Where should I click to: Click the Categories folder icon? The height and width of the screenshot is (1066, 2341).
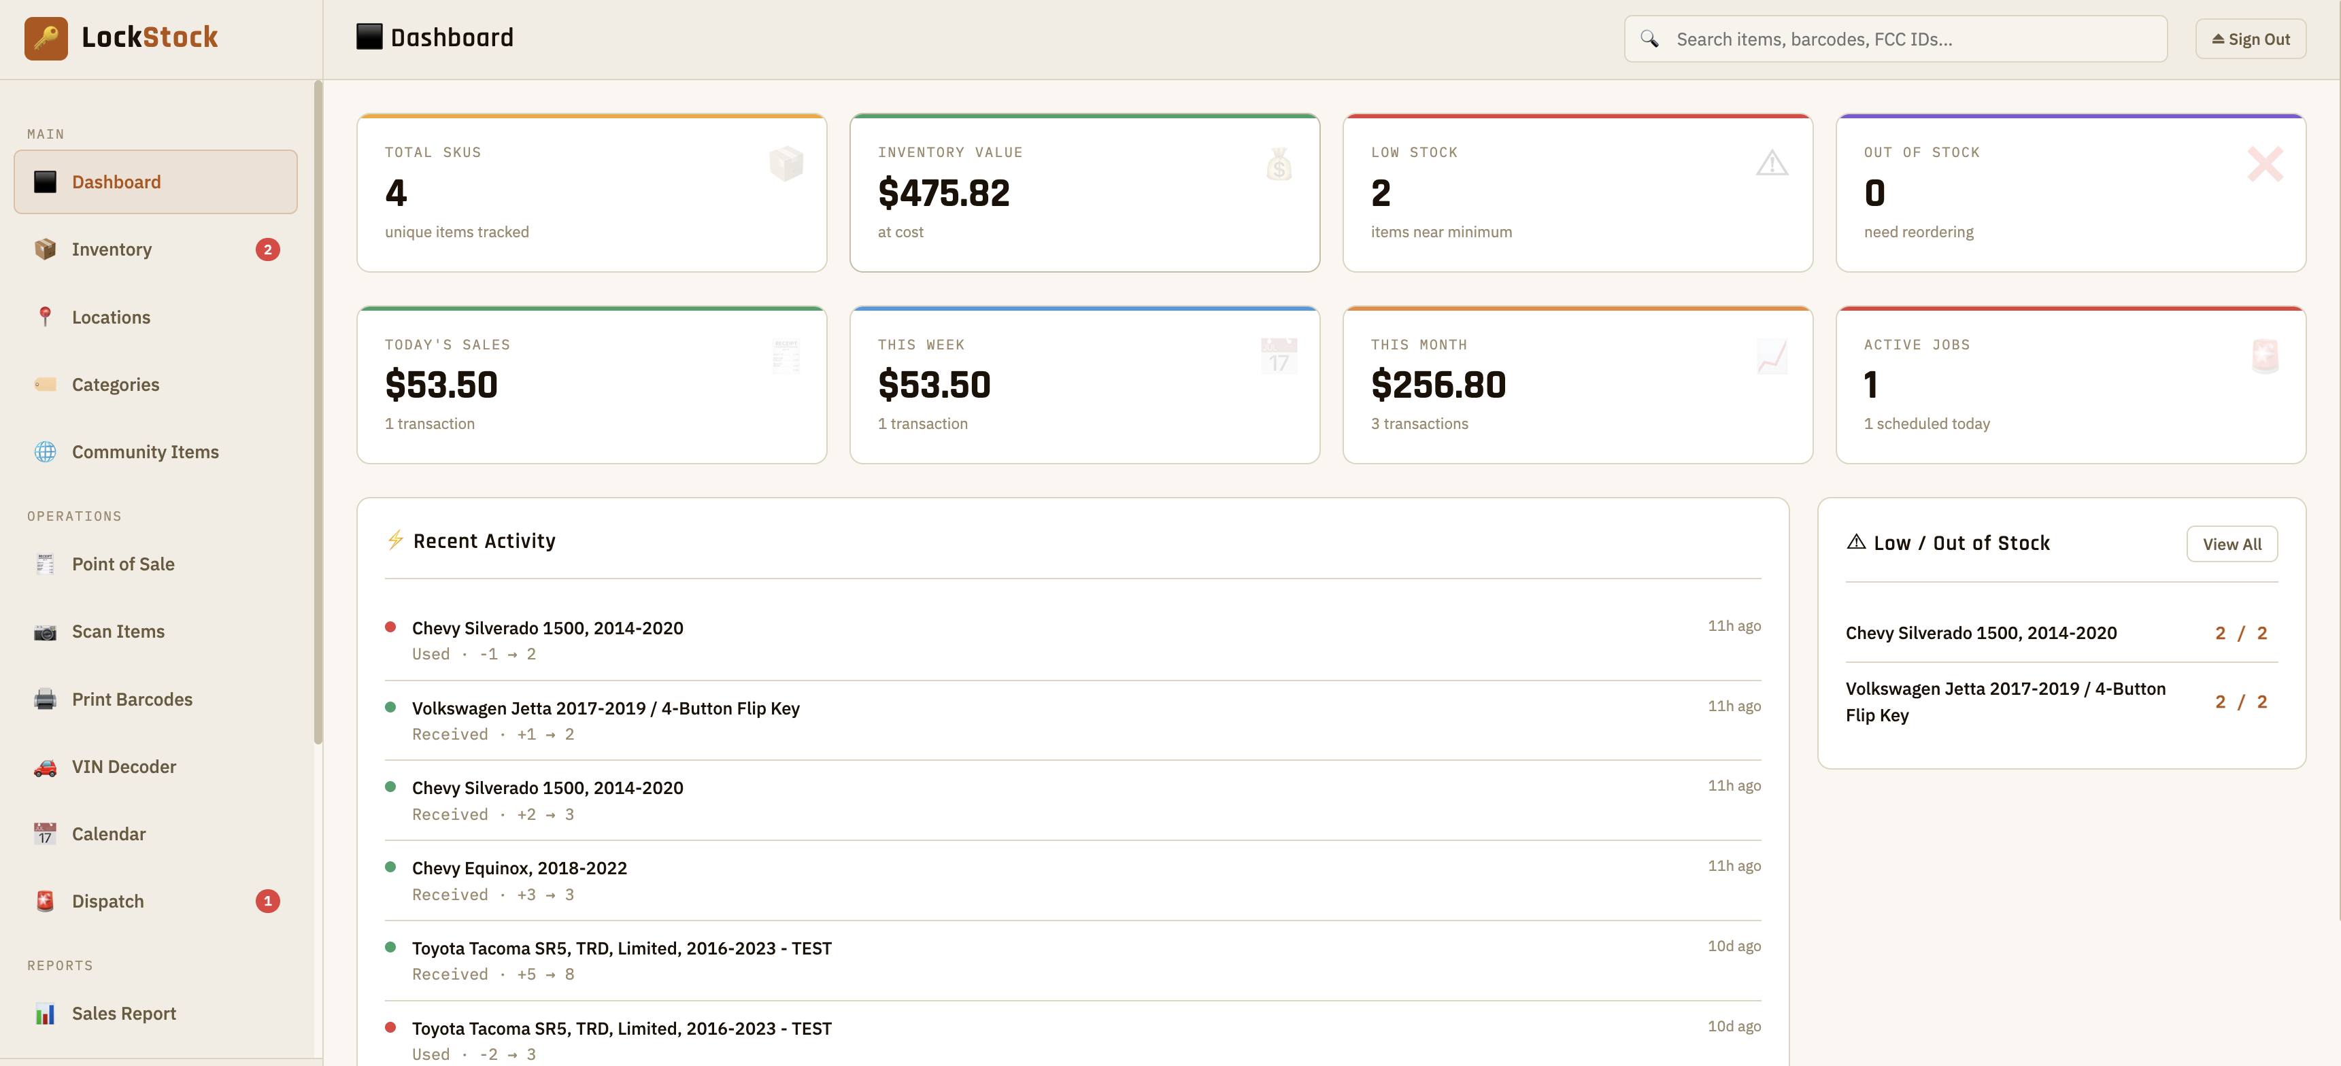coord(44,383)
